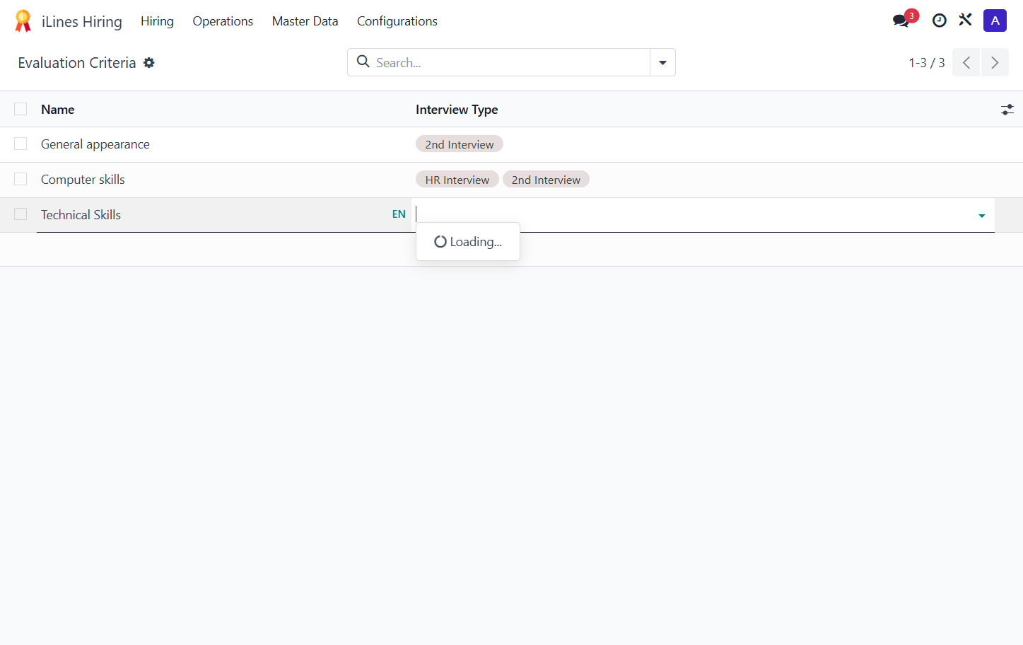Viewport: 1023px width, 645px height.
Task: Select the Technical Skills row checkbox
Action: [x=21, y=214]
